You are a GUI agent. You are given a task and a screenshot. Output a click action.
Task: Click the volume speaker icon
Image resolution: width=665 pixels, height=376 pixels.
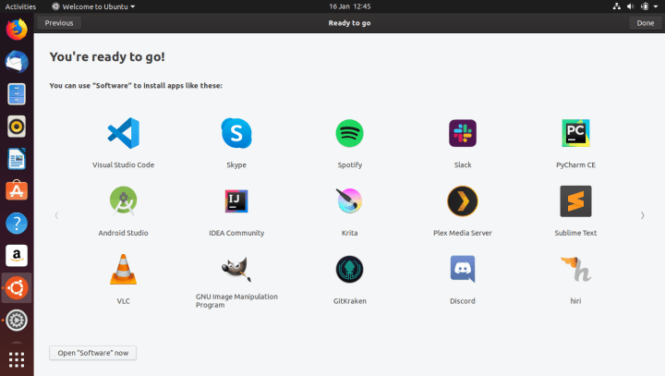click(631, 6)
